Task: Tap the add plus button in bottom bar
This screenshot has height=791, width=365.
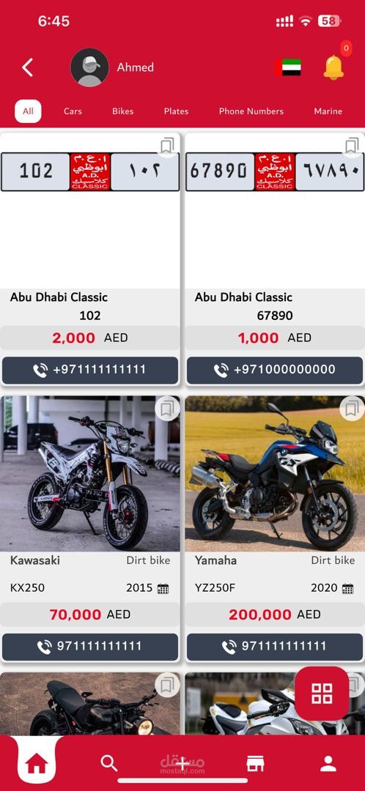Action: [182, 763]
